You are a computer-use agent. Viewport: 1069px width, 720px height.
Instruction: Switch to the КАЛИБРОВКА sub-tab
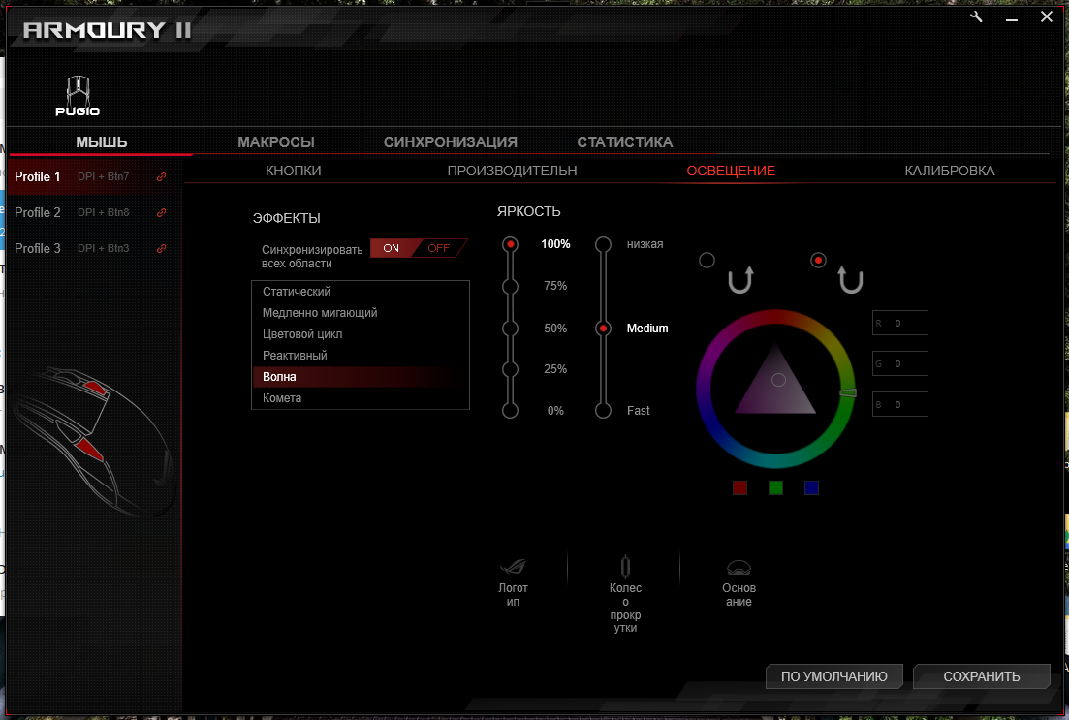pos(949,172)
